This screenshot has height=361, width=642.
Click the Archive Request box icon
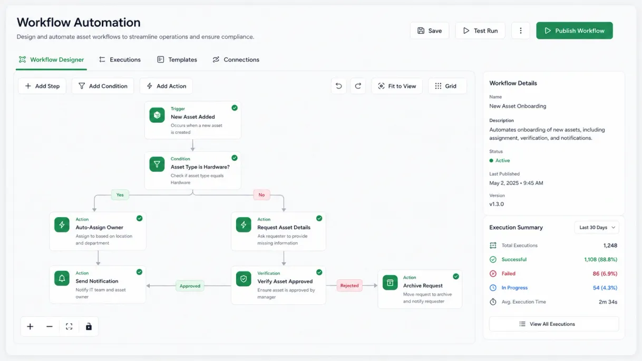(x=390, y=282)
